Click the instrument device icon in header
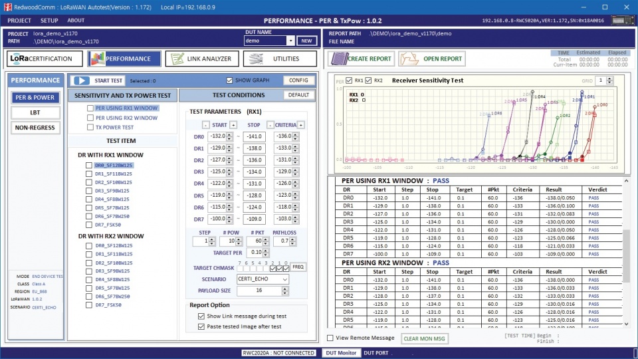 [622, 21]
